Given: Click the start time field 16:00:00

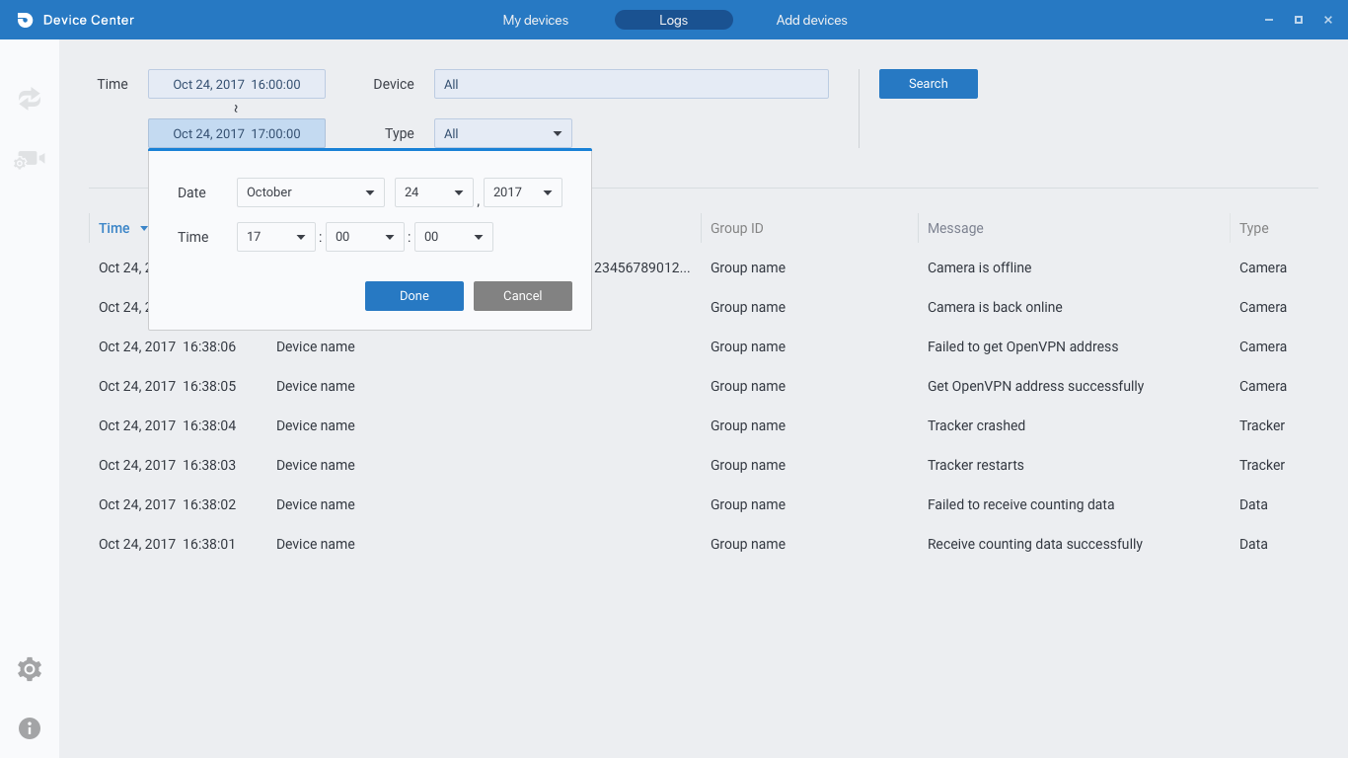Looking at the screenshot, I should coord(237,84).
